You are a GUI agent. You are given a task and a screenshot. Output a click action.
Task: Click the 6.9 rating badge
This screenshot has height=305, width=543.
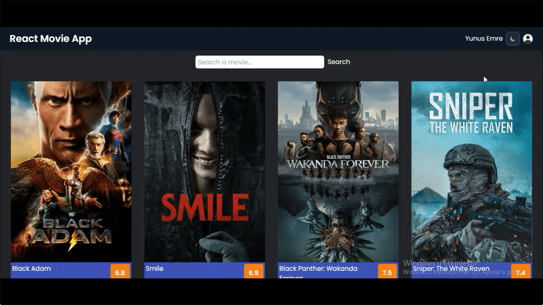pyautogui.click(x=254, y=271)
